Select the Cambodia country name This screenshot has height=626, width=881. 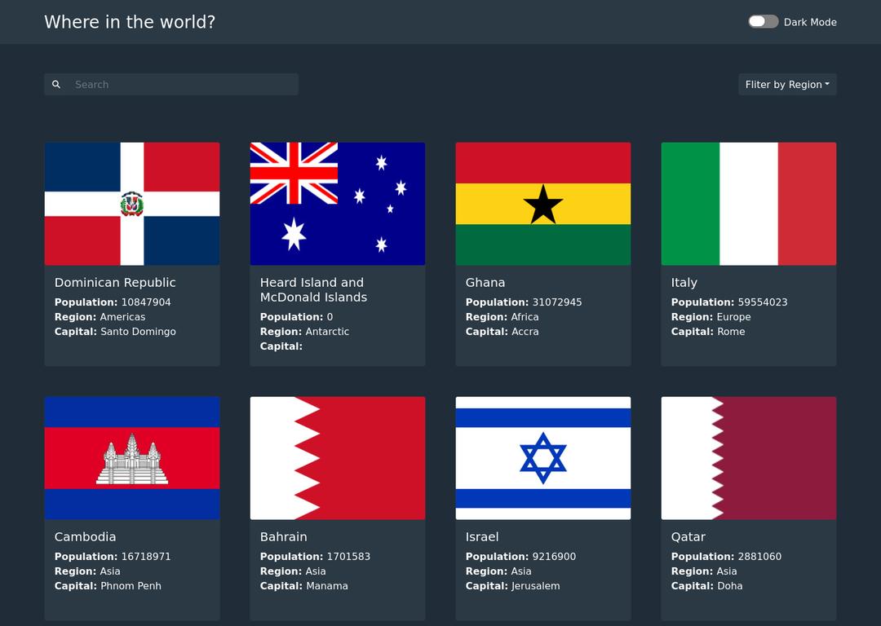(85, 537)
